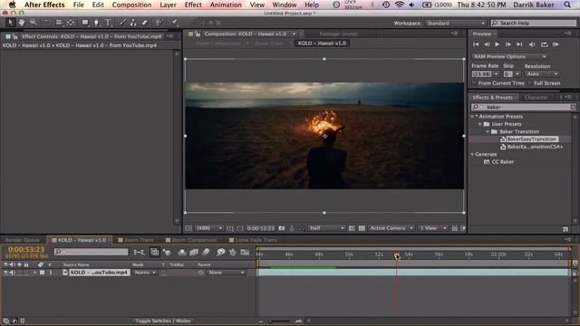This screenshot has height=326, width=580.
Task: Enable Full Screen checkbox
Action: tap(530, 83)
